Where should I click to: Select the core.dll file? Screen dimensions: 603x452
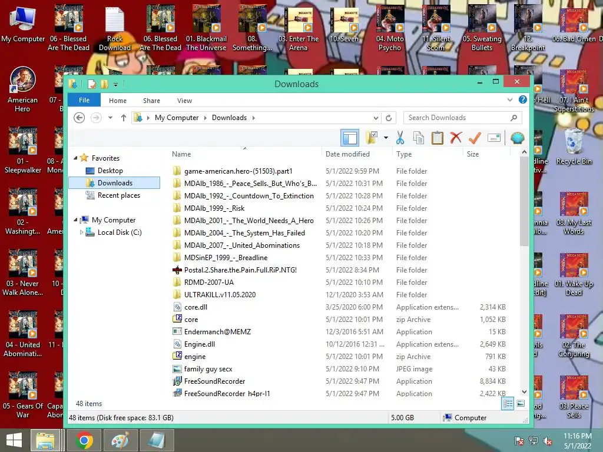click(x=196, y=307)
